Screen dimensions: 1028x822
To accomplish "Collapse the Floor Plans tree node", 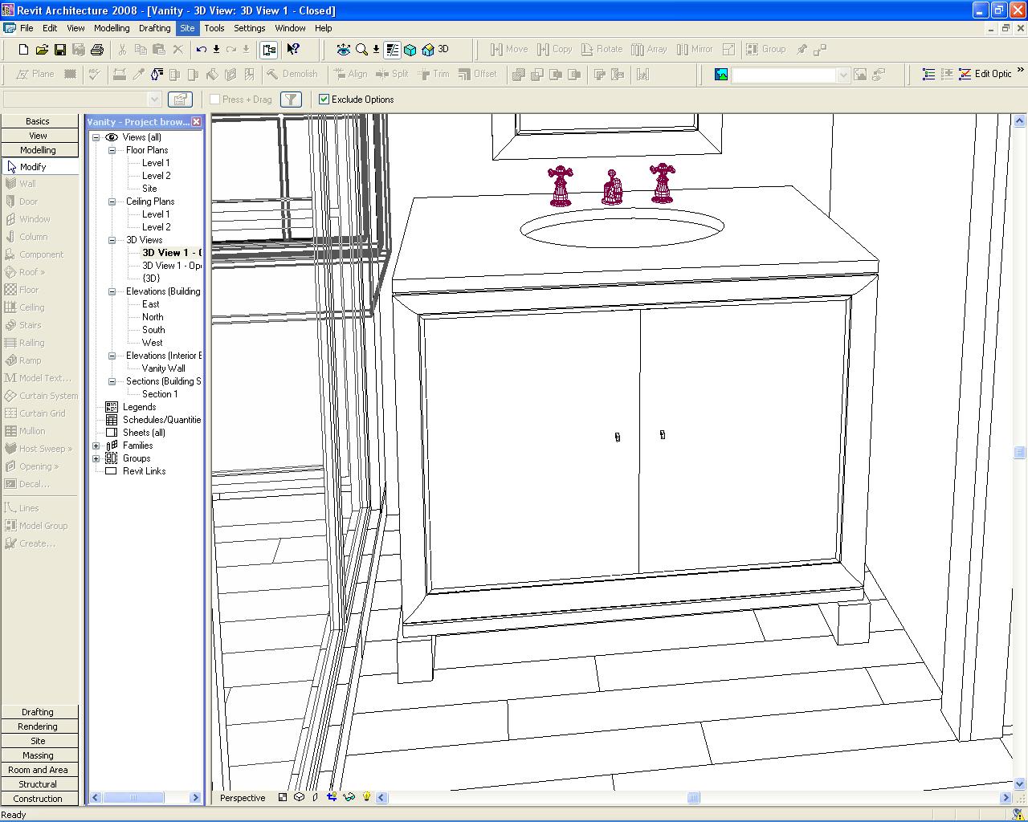I will [112, 150].
